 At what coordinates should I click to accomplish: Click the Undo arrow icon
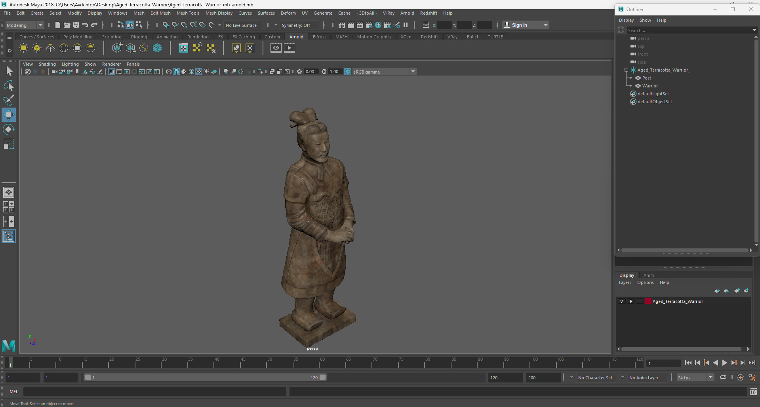pyautogui.click(x=85, y=25)
